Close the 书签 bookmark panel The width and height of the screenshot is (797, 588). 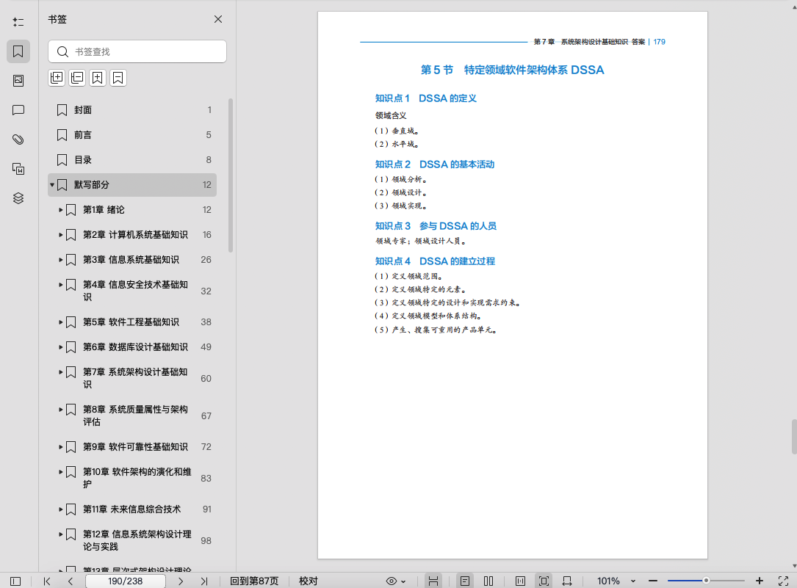218,19
